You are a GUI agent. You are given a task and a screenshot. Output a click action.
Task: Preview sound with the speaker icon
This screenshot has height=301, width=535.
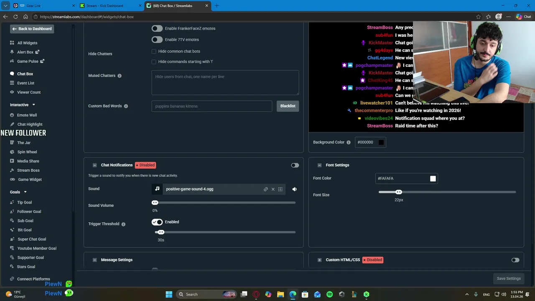point(294,189)
